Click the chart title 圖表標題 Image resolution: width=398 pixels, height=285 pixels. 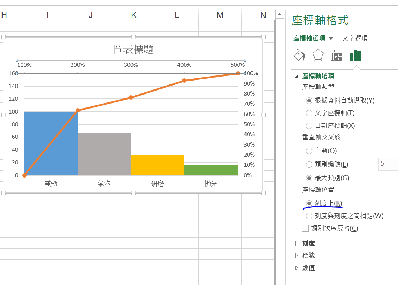pyautogui.click(x=133, y=49)
